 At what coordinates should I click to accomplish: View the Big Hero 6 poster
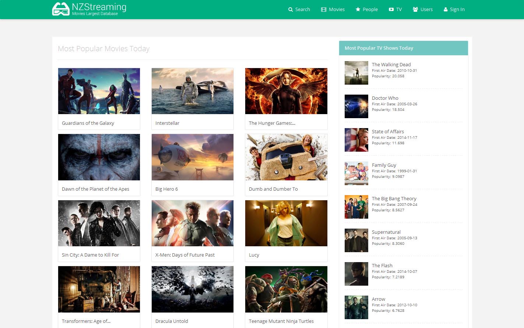[193, 157]
